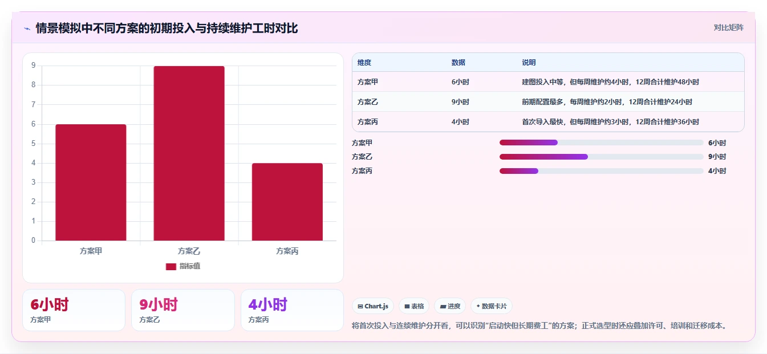
Task: Click 方案甲 cell in the table
Action: (x=368, y=82)
